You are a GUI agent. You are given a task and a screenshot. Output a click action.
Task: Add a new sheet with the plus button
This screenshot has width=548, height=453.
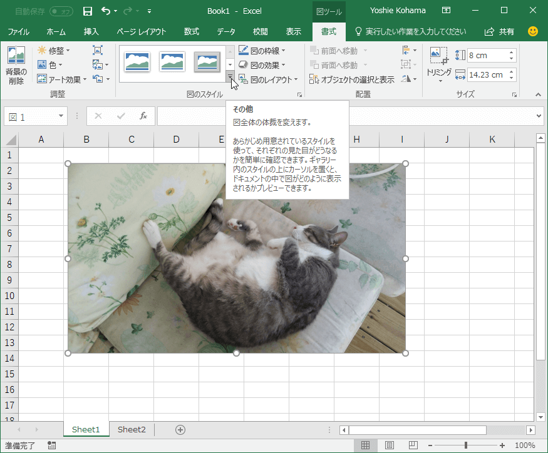tap(180, 430)
